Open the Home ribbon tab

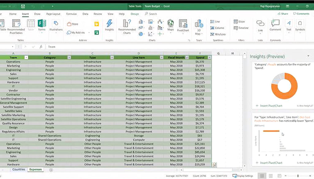[x=13, y=14]
